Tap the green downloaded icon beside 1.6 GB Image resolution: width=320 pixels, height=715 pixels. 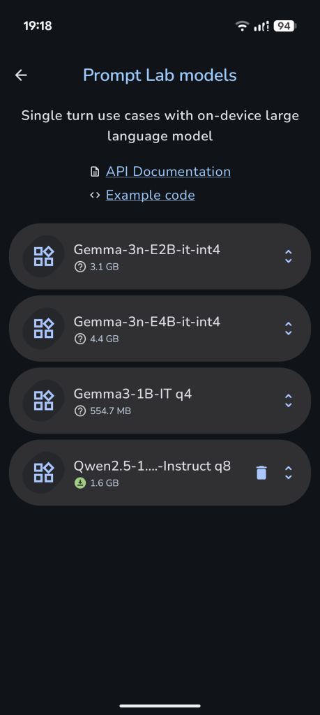(x=80, y=483)
